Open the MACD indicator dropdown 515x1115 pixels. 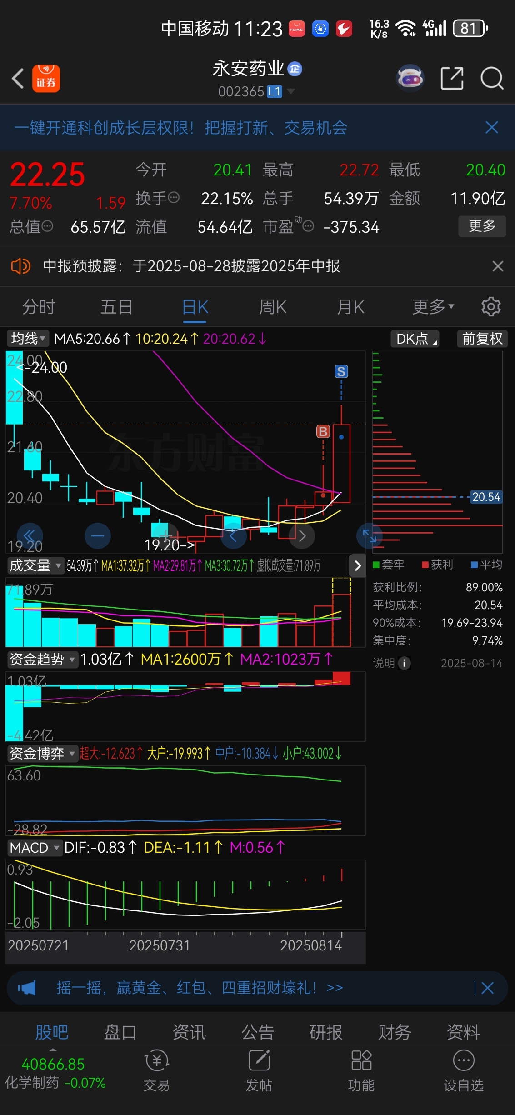[35, 848]
